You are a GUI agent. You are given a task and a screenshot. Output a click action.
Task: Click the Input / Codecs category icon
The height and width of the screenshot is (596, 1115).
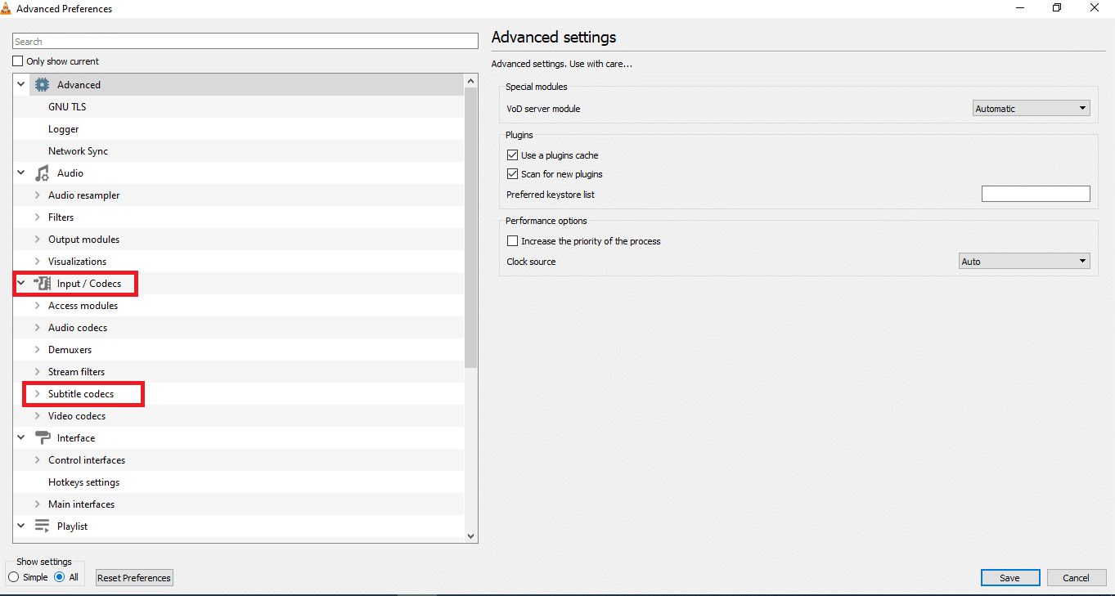tap(42, 284)
